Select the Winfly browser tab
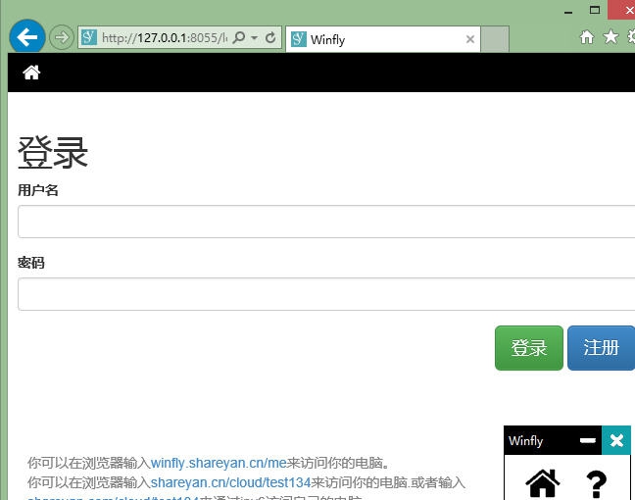635x500 pixels. pos(383,39)
